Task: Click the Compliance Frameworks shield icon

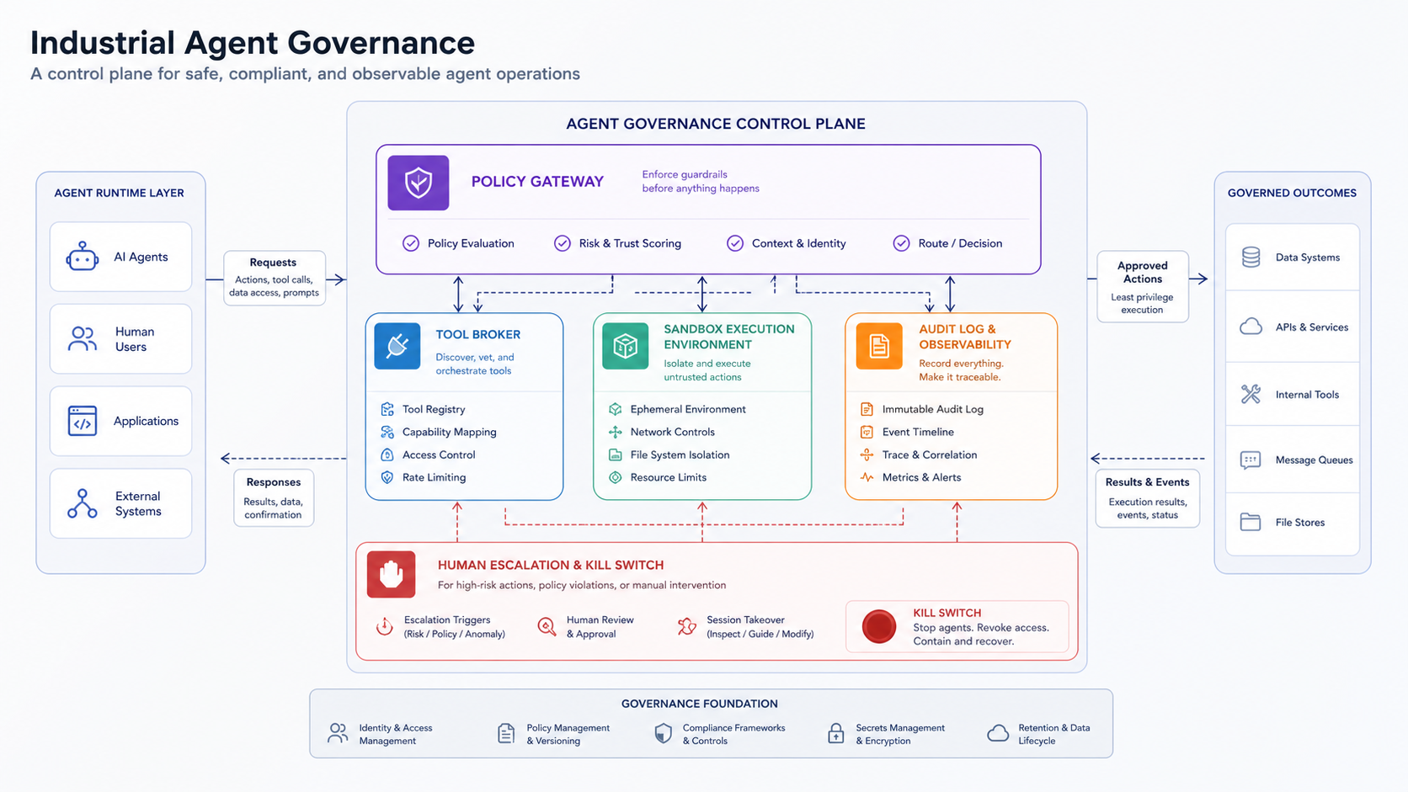Action: (664, 733)
